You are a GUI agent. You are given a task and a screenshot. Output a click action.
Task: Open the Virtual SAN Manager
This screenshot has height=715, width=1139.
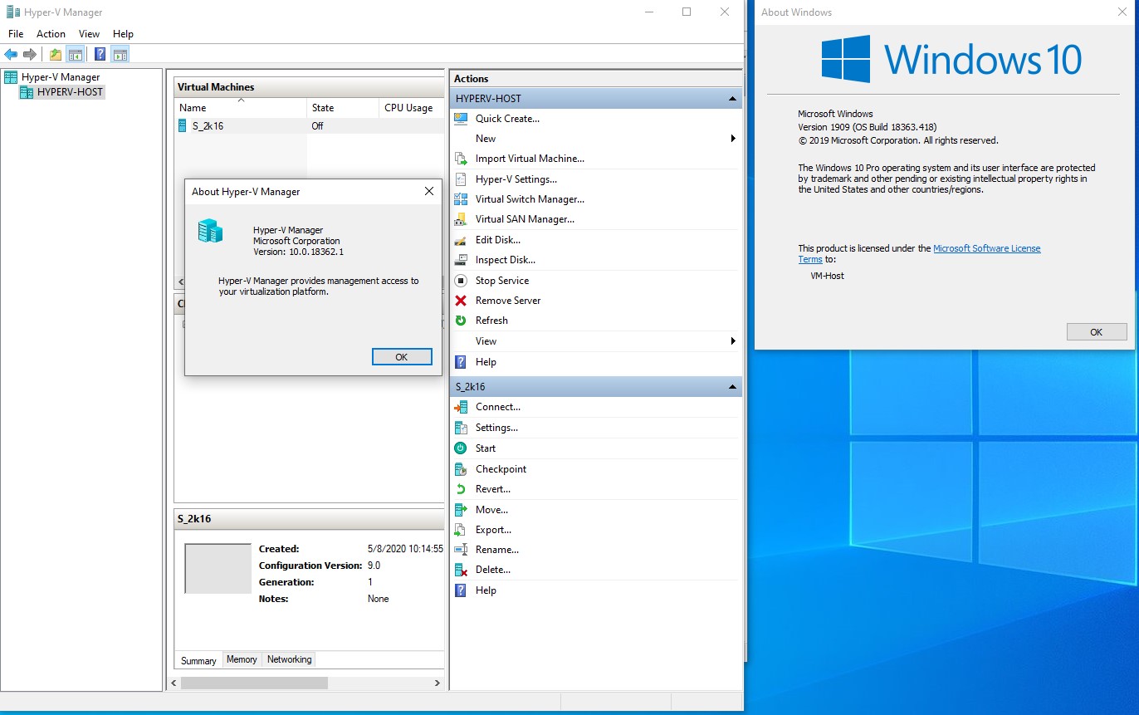(x=525, y=219)
